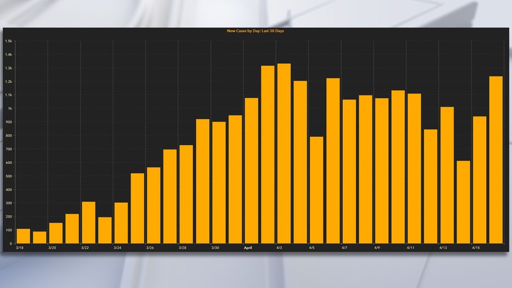Select the dip bar following 4/13
Image resolution: width=512 pixels, height=288 pixels.
click(463, 202)
